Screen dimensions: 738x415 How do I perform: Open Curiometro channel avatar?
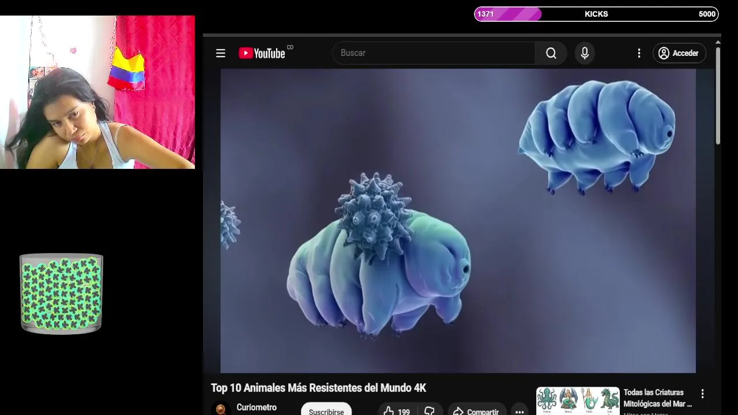[220, 408]
